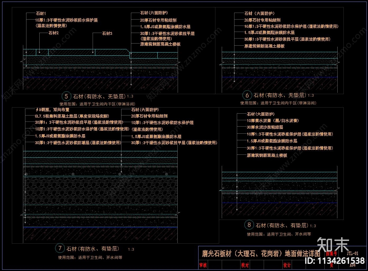This screenshot has height=271, width=368.
Task: Click the '审核' cell in title block
Action: pyautogui.click(x=203, y=265)
